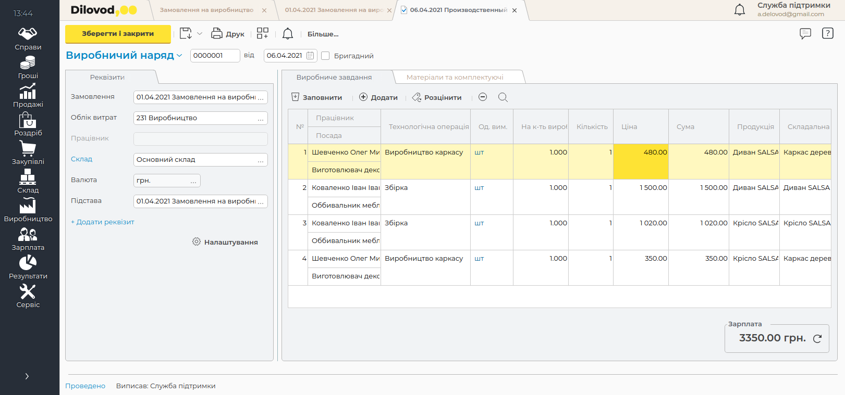Expand the collapsed left sidebar chevron

tap(27, 376)
